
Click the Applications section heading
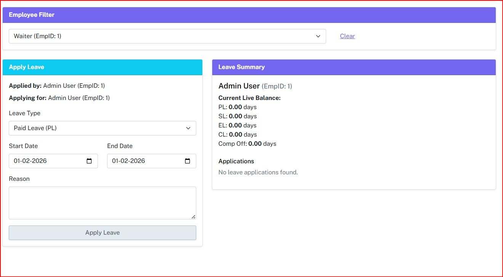tap(236, 161)
